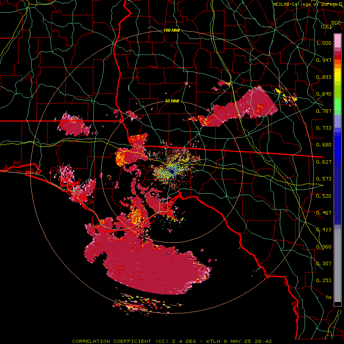Click the Correlation Coefficient caption at the bottom
Viewport: 344px width, 344px height.
click(172, 341)
